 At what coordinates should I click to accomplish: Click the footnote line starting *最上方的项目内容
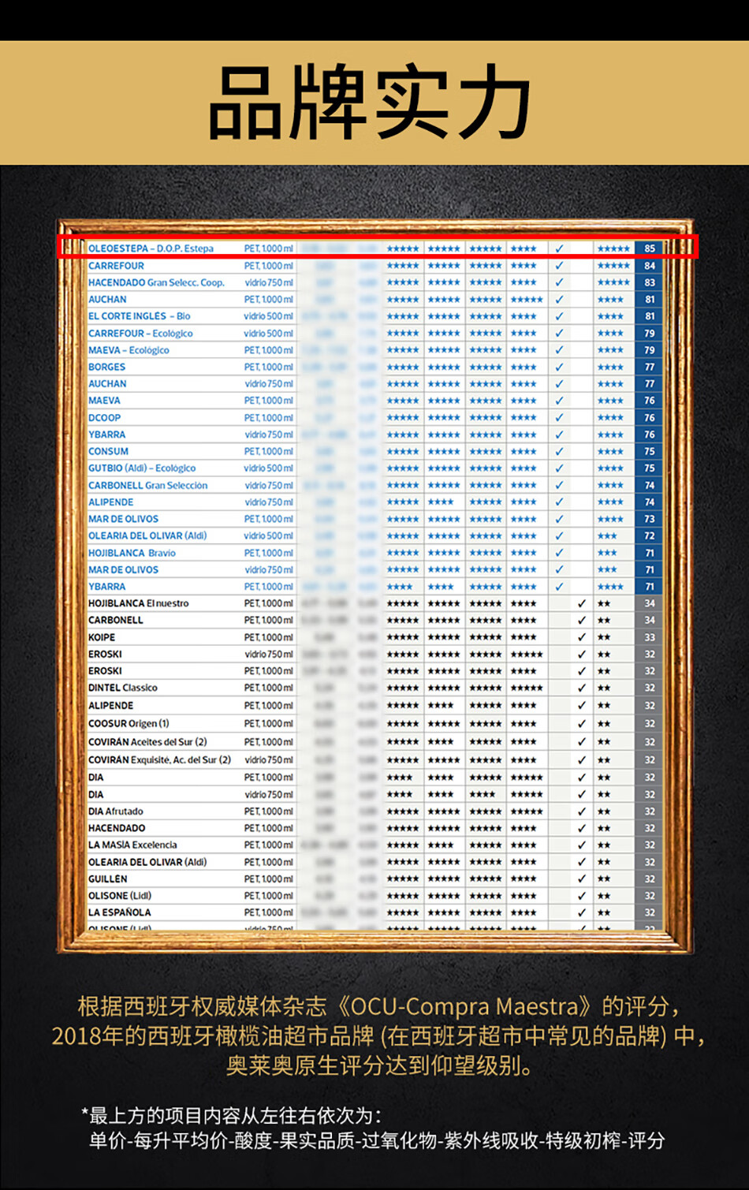(233, 1115)
